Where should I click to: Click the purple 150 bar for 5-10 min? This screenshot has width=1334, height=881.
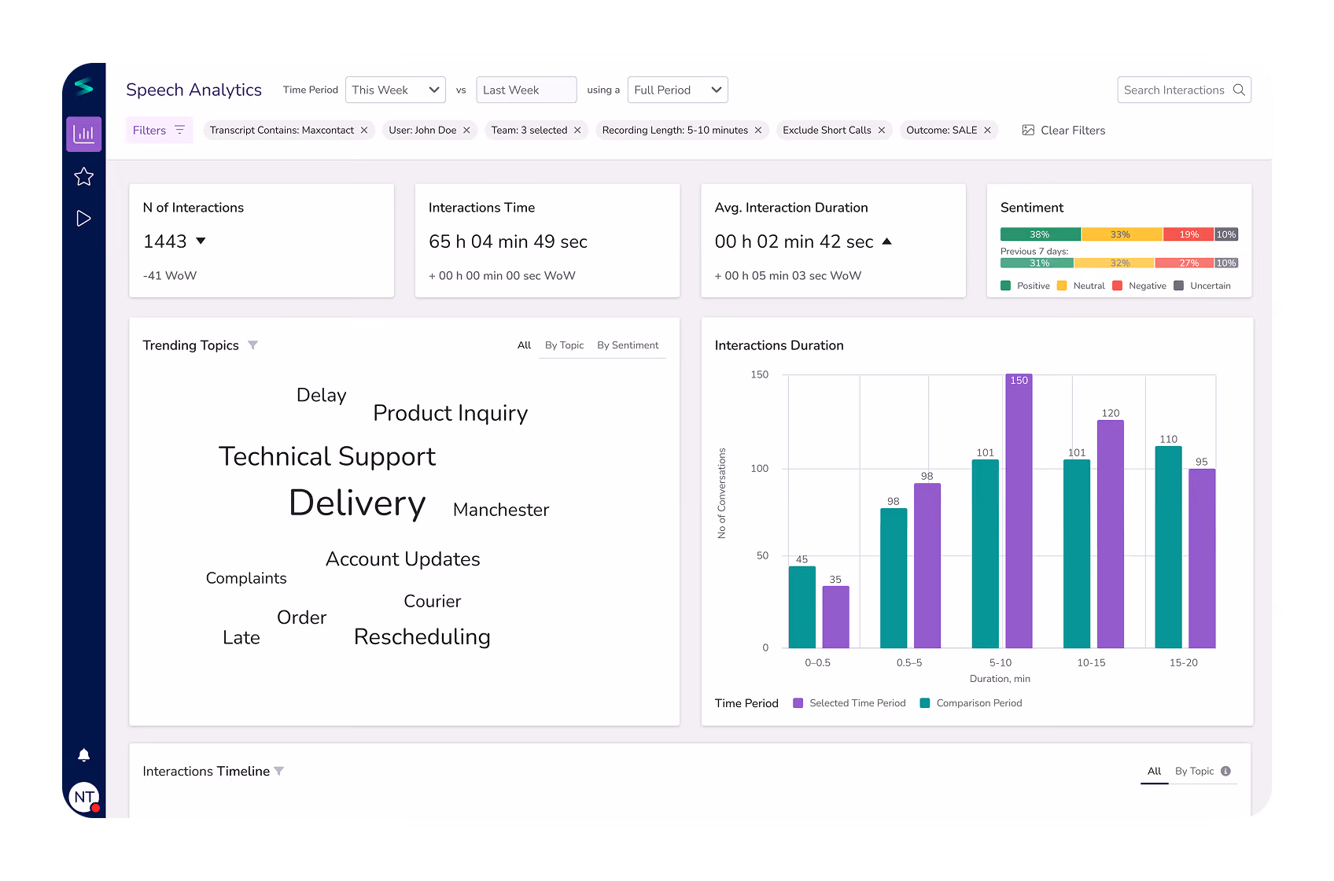coord(1019,511)
